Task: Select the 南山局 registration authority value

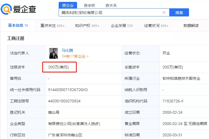Action: pos(54,112)
